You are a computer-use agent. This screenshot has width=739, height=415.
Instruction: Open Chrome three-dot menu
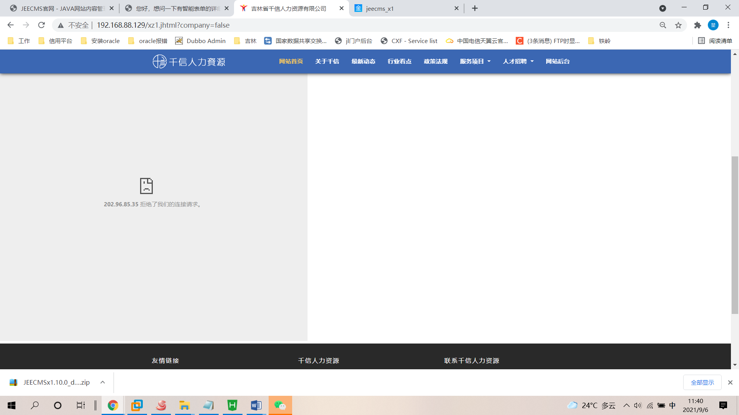pyautogui.click(x=728, y=25)
